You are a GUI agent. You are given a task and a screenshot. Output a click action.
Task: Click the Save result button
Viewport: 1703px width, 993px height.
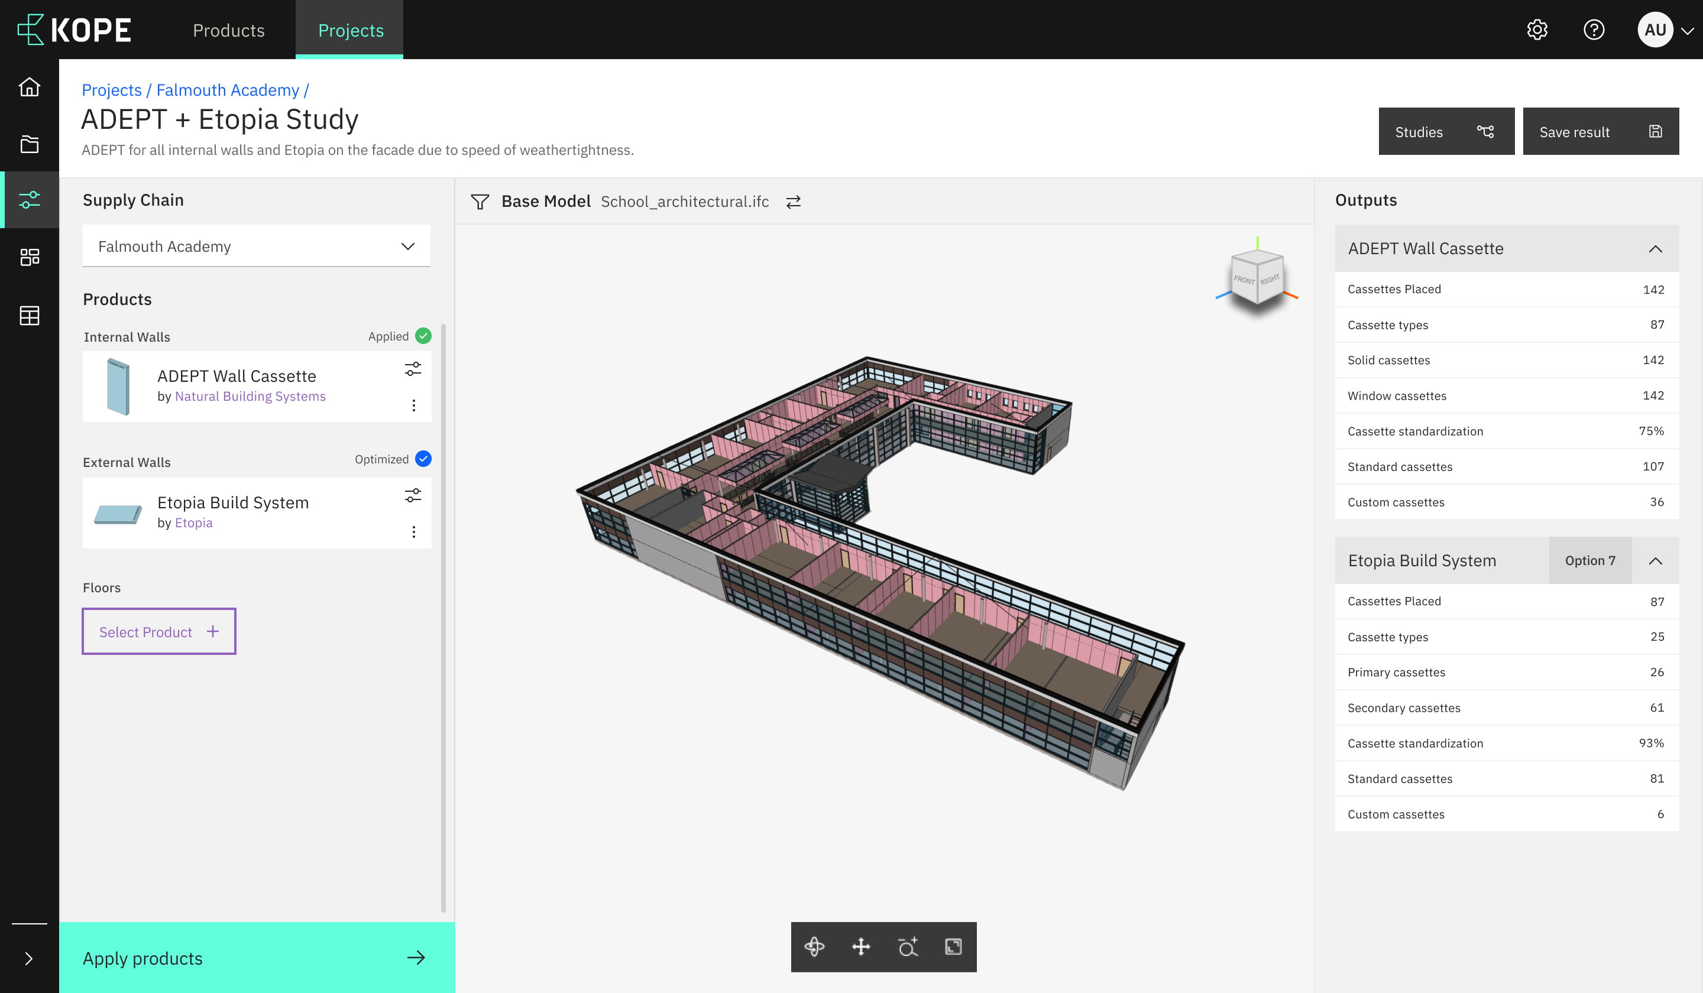click(x=1600, y=131)
